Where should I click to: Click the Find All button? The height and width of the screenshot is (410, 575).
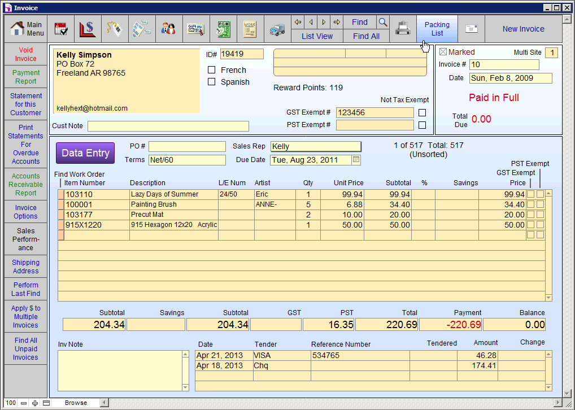[367, 36]
